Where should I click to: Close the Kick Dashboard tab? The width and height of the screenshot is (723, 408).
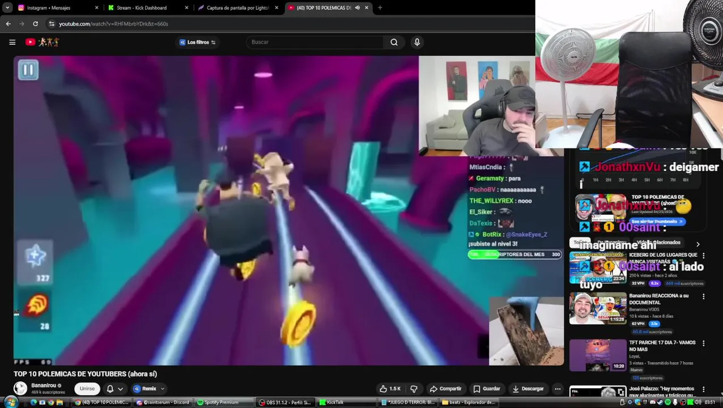point(187,7)
